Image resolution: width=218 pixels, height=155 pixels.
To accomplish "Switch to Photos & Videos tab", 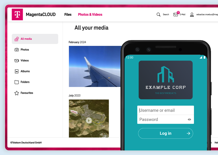I will [x=90, y=14].
